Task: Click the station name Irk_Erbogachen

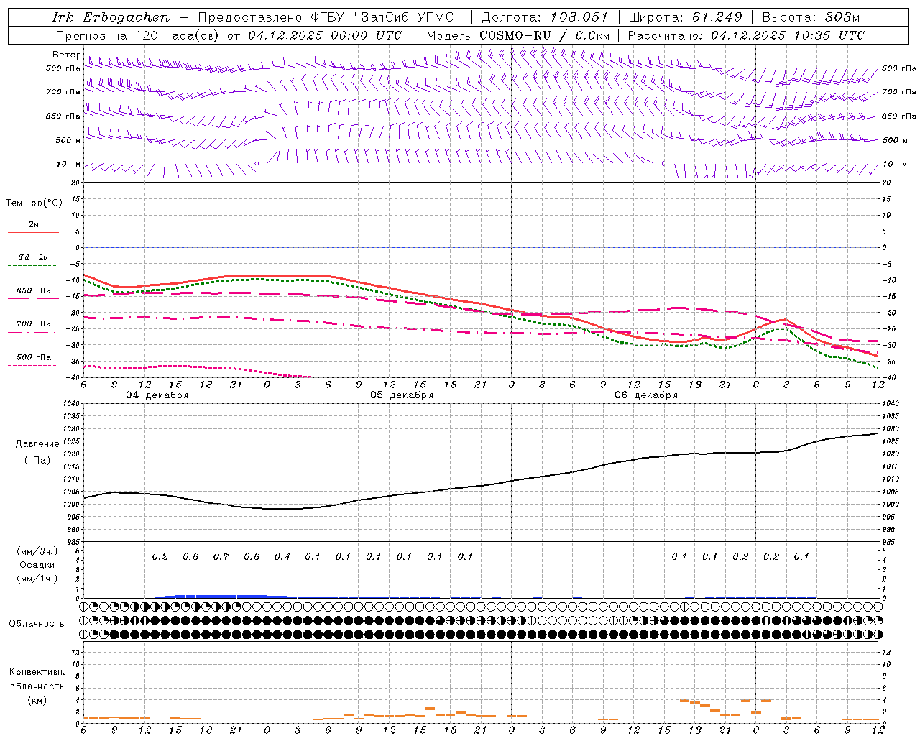Action: 111,17
